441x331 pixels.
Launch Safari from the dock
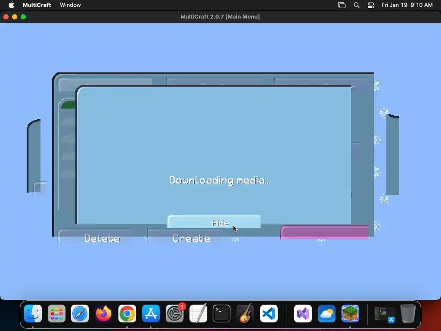point(80,313)
